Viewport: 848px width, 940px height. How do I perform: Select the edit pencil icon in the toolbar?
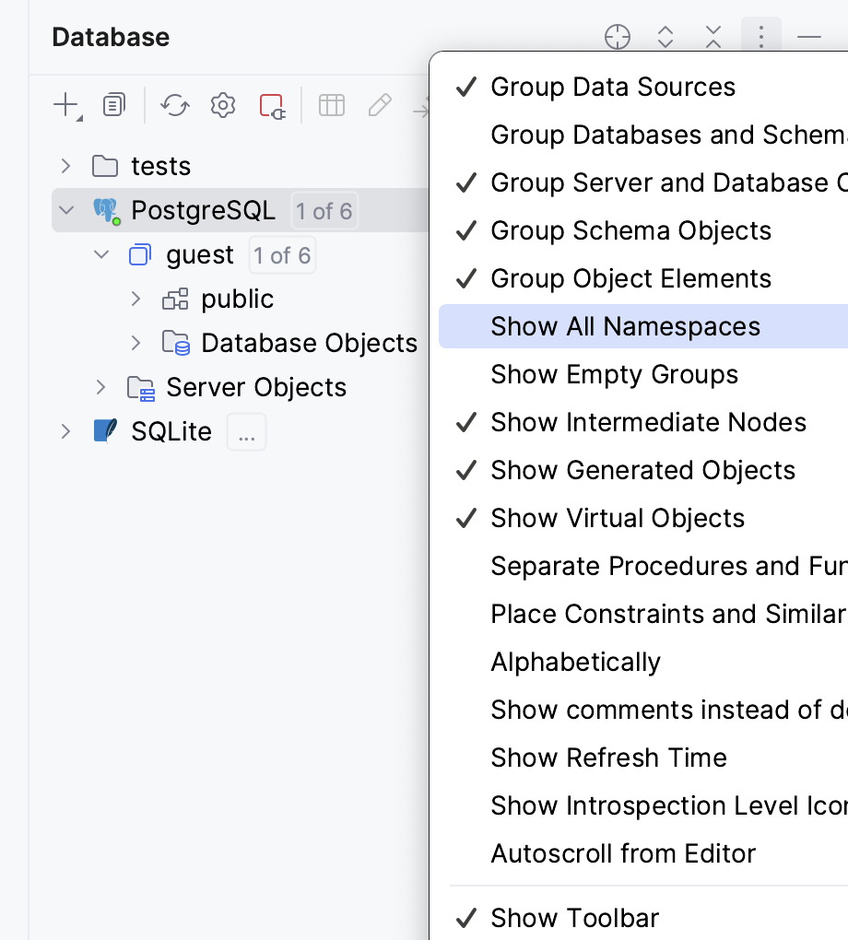[x=380, y=104]
